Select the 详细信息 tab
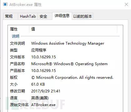The image size is (131, 112). [x=62, y=16]
